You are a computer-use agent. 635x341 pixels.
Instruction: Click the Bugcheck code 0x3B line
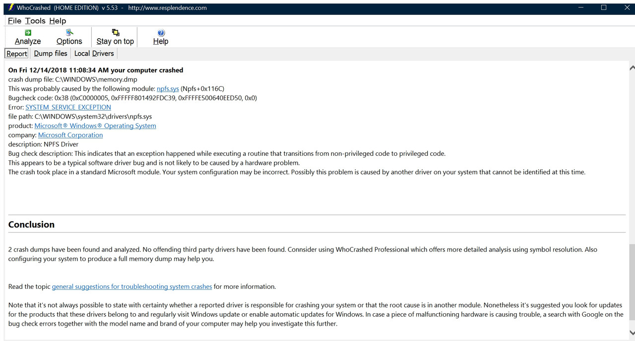[x=132, y=98]
